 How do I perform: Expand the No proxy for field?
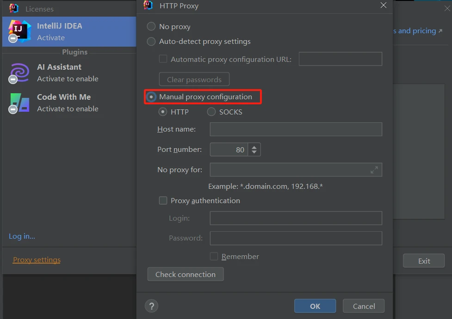click(x=374, y=170)
